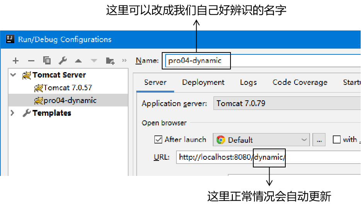The width and height of the screenshot is (361, 206).
Task: Open the Startup tab at edge
Action: (352, 82)
